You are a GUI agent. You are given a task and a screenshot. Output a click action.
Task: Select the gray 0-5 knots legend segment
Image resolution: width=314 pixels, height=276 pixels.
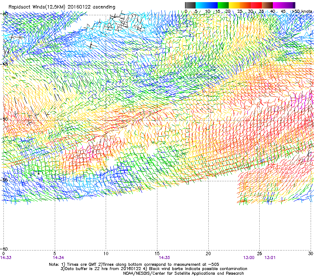pos(190,5)
